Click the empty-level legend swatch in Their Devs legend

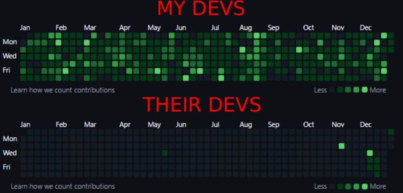(x=332, y=186)
